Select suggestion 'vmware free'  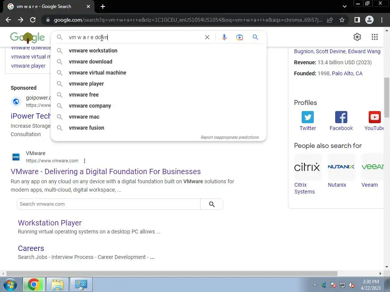(158, 95)
